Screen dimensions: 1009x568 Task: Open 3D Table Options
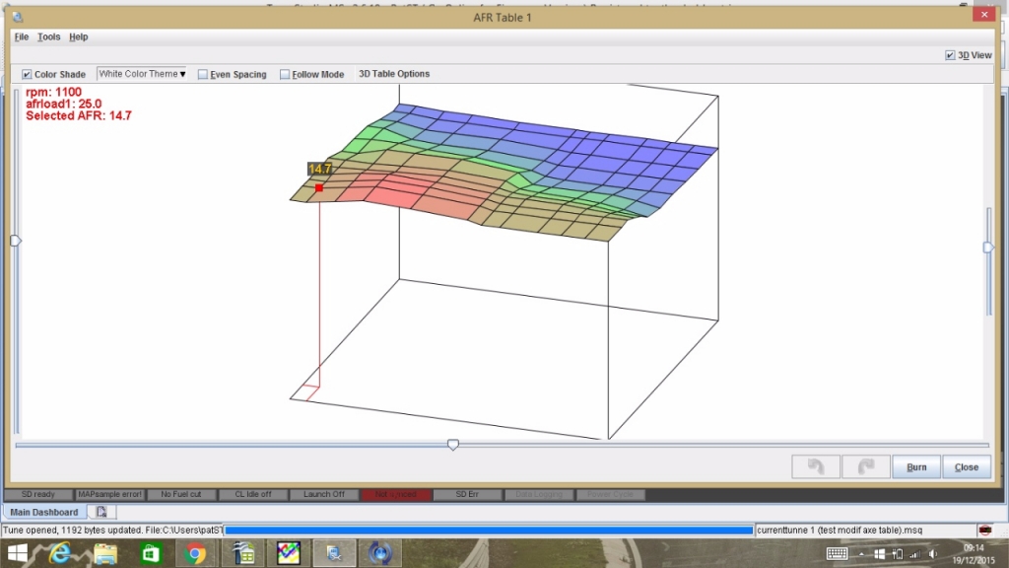coord(394,74)
